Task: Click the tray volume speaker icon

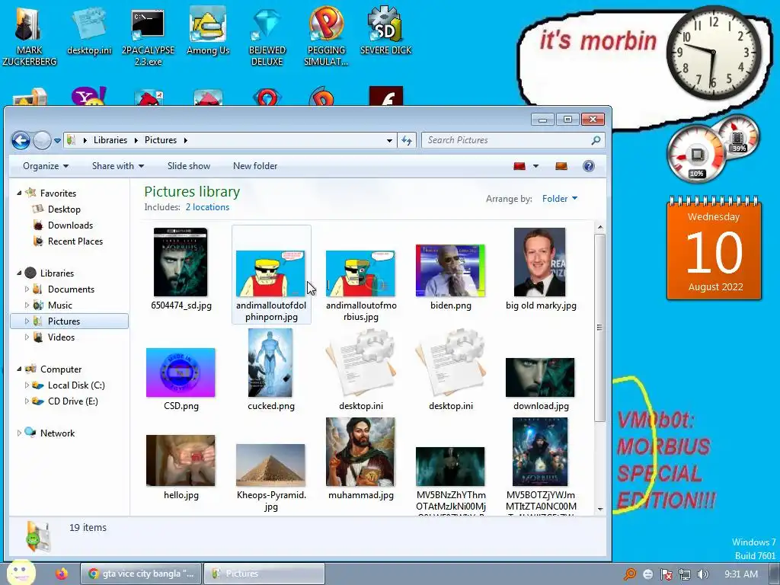Action: [x=703, y=574]
